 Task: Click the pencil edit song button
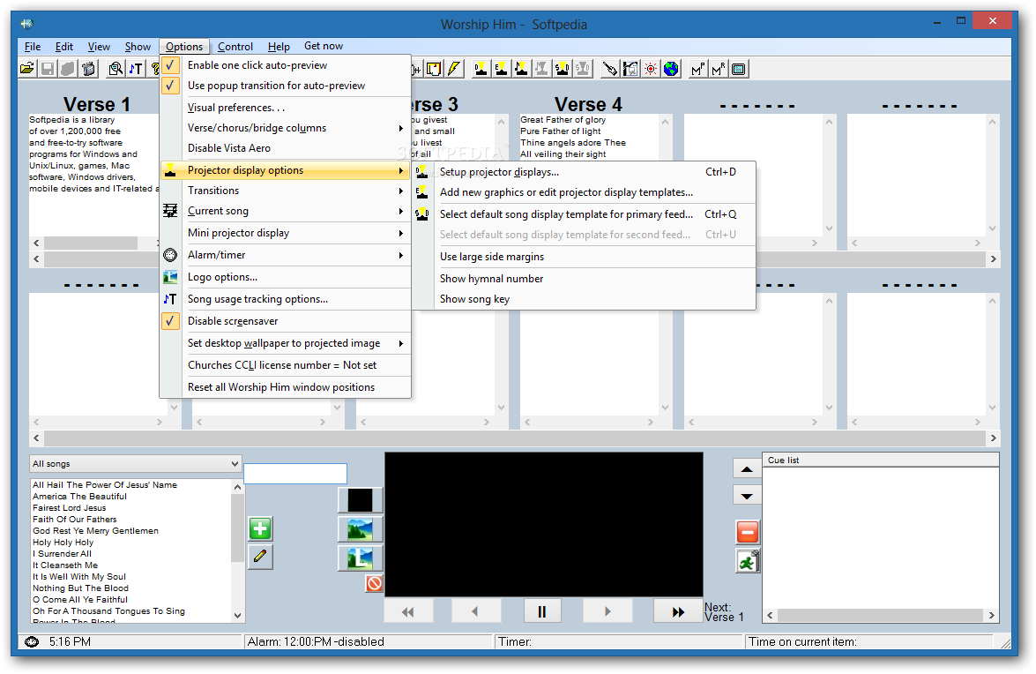(260, 557)
